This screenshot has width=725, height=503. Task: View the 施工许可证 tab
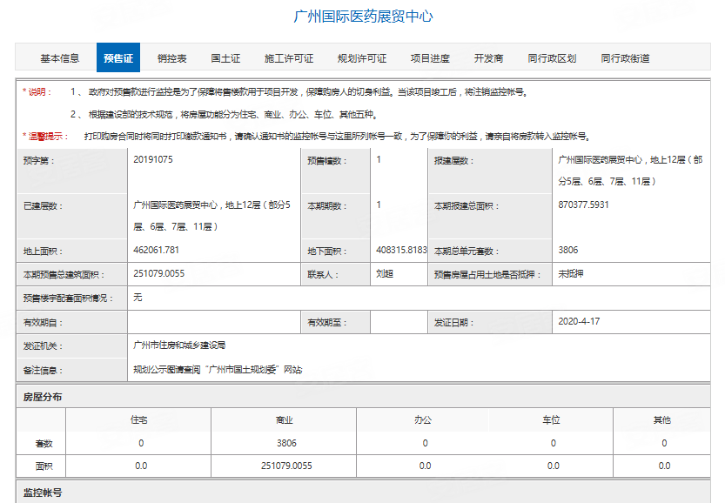pyautogui.click(x=289, y=58)
